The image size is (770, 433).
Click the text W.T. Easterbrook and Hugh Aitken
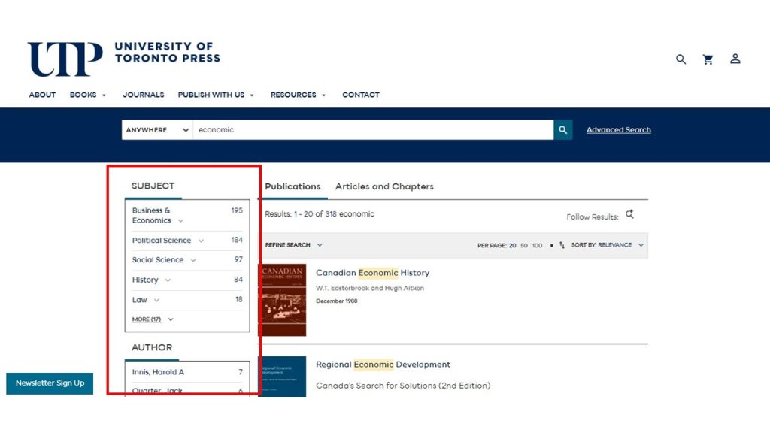370,288
